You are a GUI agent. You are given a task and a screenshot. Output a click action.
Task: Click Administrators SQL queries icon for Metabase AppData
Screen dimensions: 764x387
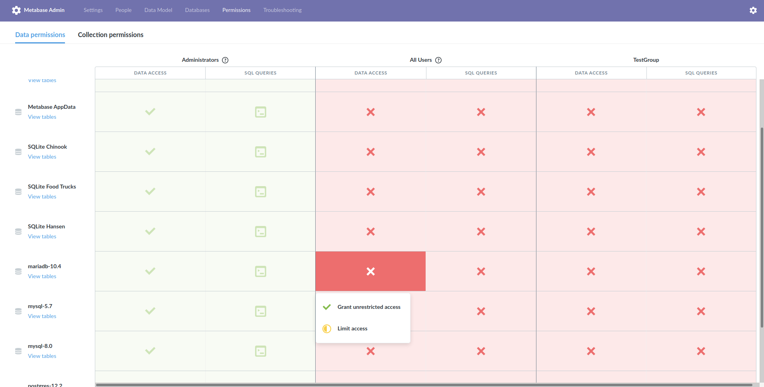[x=261, y=112]
